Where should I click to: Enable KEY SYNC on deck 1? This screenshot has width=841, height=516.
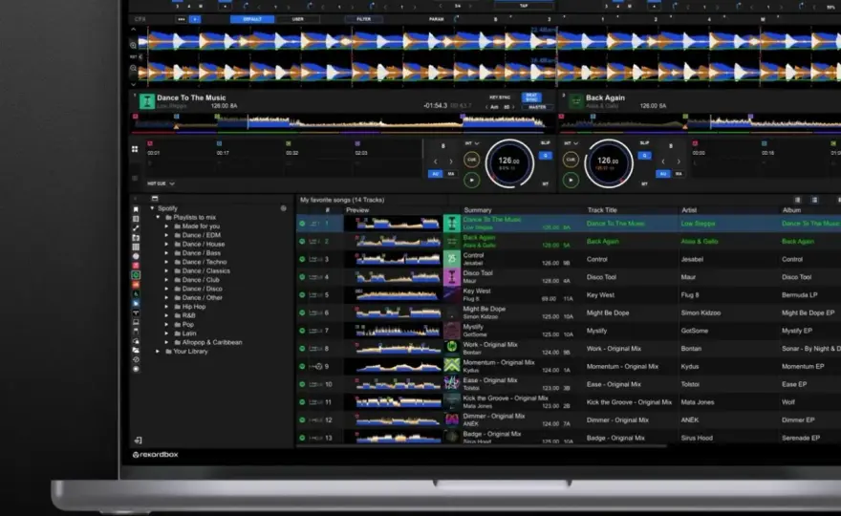point(500,97)
